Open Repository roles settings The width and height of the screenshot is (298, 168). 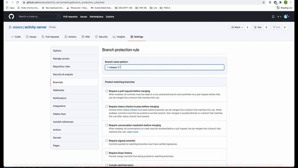[x=74, y=66]
